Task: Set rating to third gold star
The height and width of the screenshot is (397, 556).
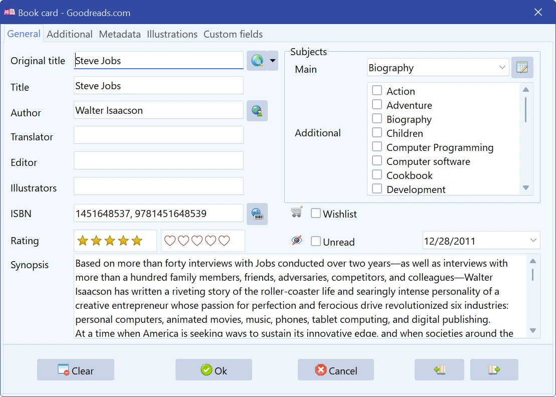Action: (x=110, y=241)
